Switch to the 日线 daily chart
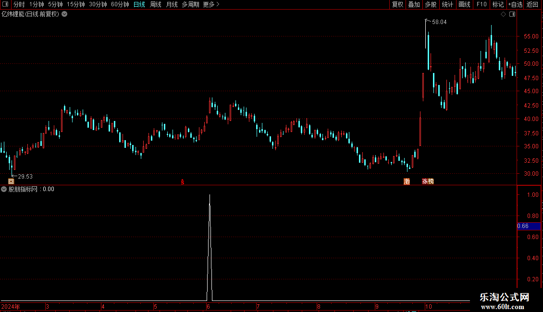Viewport: 543px width, 312px height. pyautogui.click(x=139, y=4)
